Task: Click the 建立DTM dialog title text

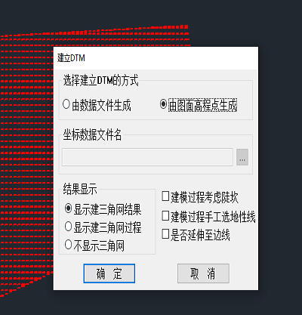Action: 71,58
